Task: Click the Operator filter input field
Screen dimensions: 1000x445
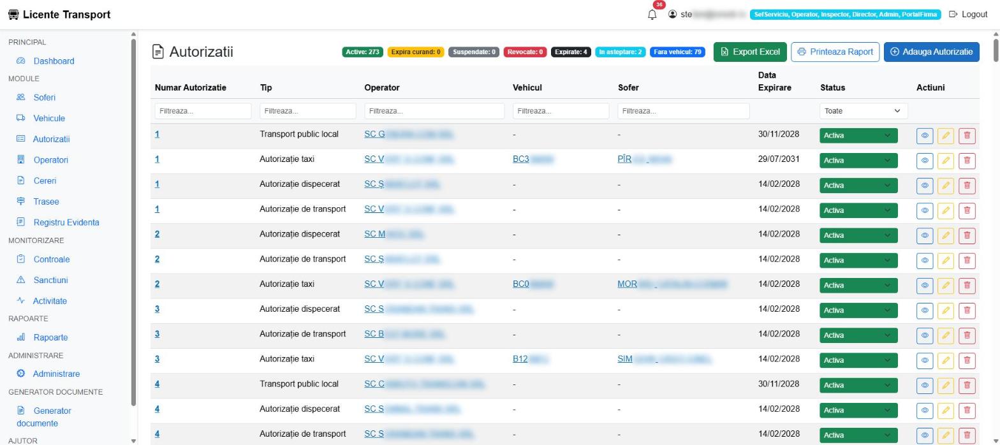Action: point(434,111)
